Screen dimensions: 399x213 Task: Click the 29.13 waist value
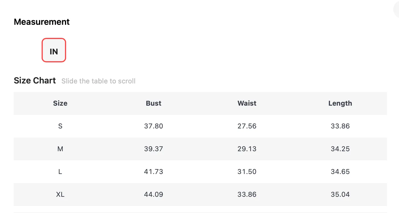point(247,149)
